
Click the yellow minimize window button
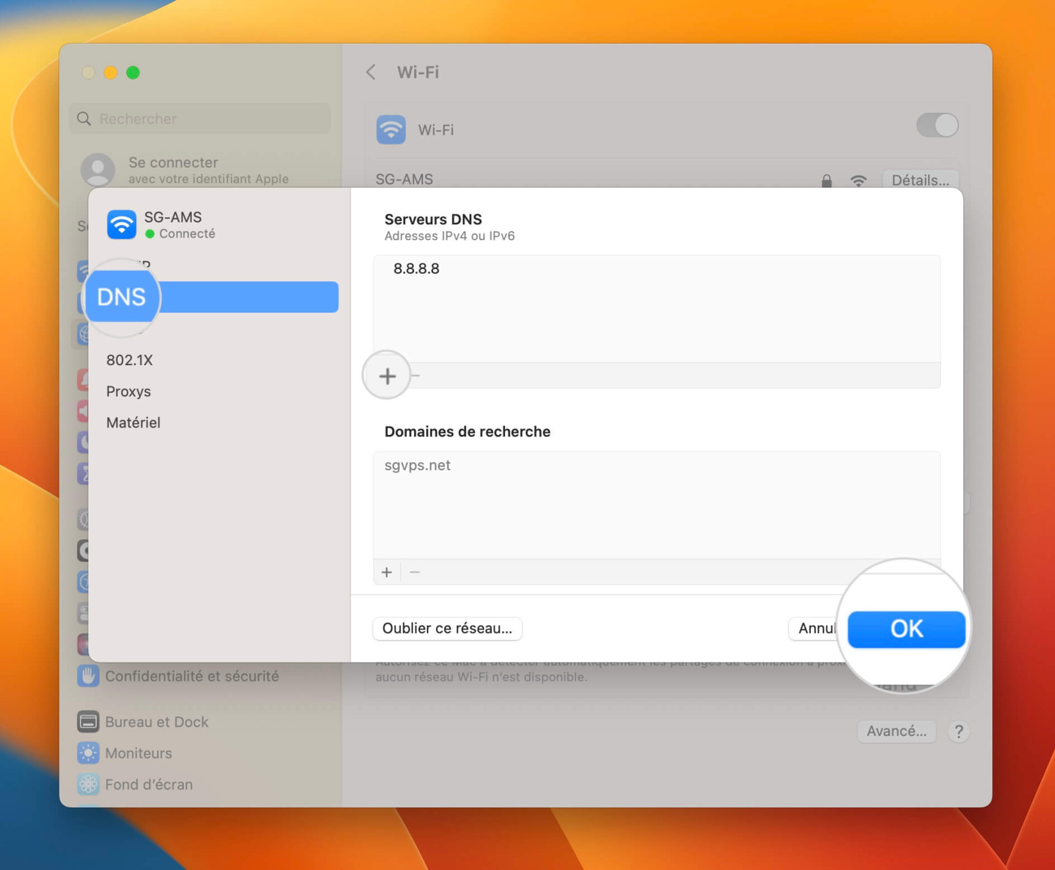(110, 72)
